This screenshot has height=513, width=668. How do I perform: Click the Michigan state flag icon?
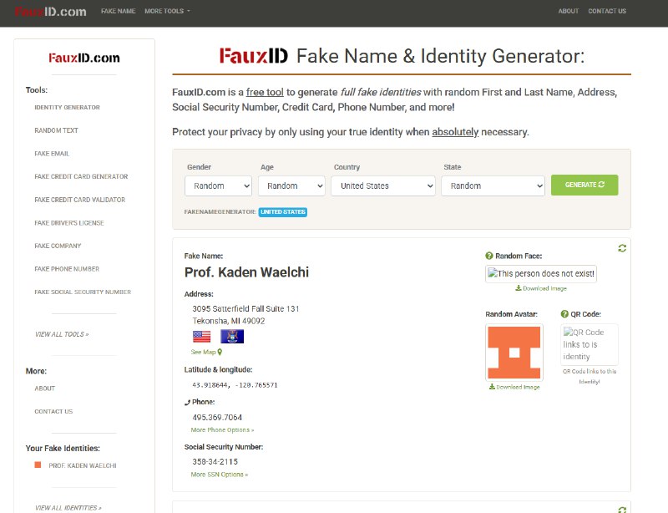pos(231,336)
